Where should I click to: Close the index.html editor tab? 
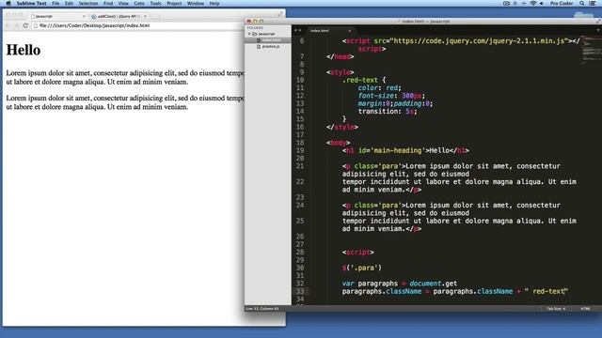point(350,30)
